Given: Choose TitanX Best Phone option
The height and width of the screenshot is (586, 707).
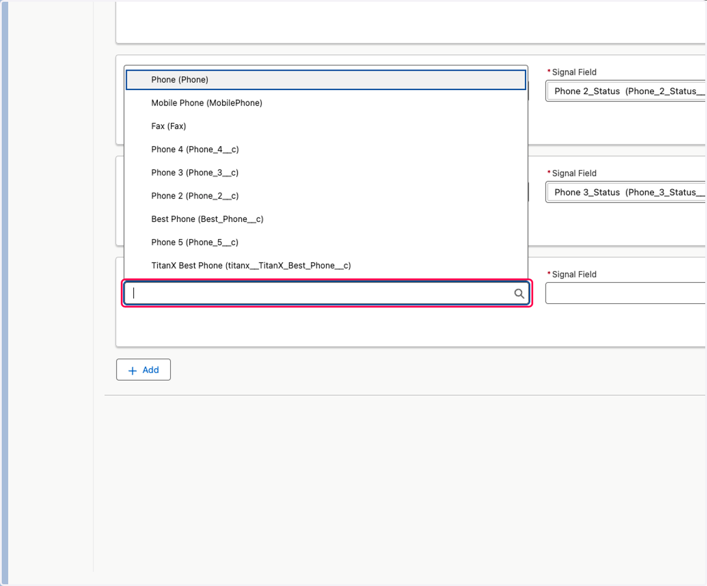Looking at the screenshot, I should pyautogui.click(x=326, y=266).
